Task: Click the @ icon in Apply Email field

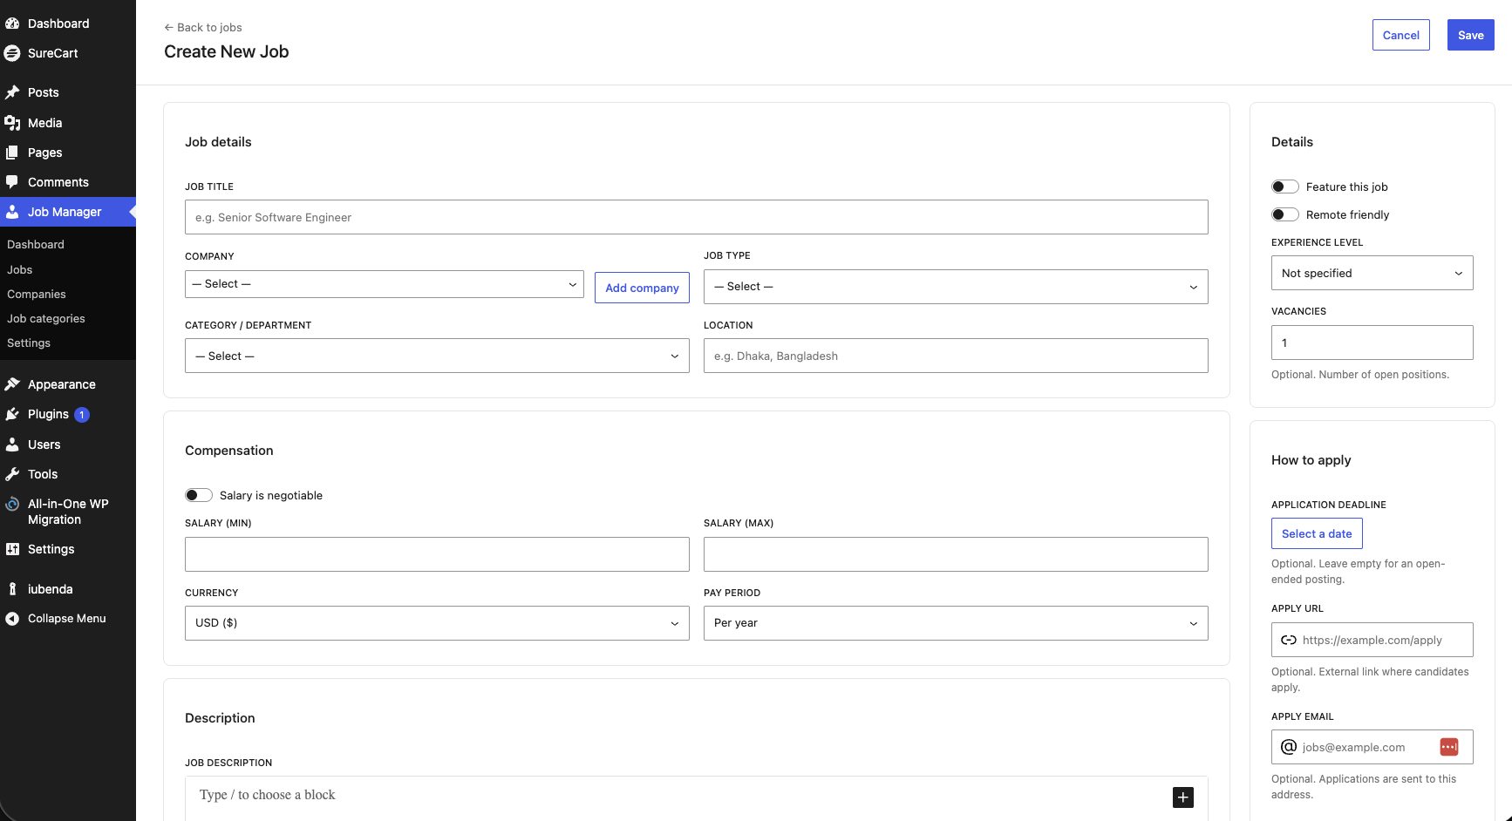Action: point(1289,747)
